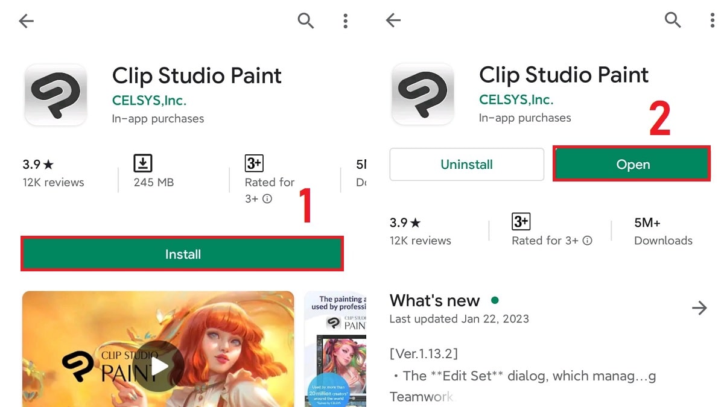Tap the back arrow on the right page
724x407 pixels.
pyautogui.click(x=393, y=21)
